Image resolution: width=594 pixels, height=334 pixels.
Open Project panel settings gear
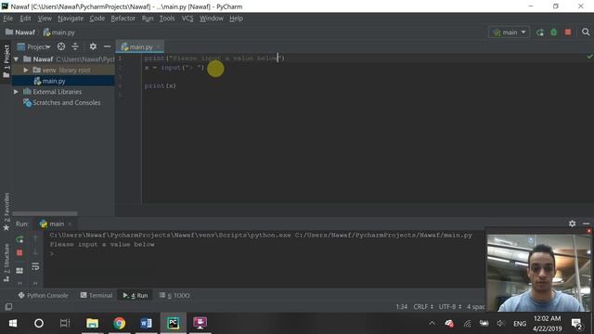[93, 46]
